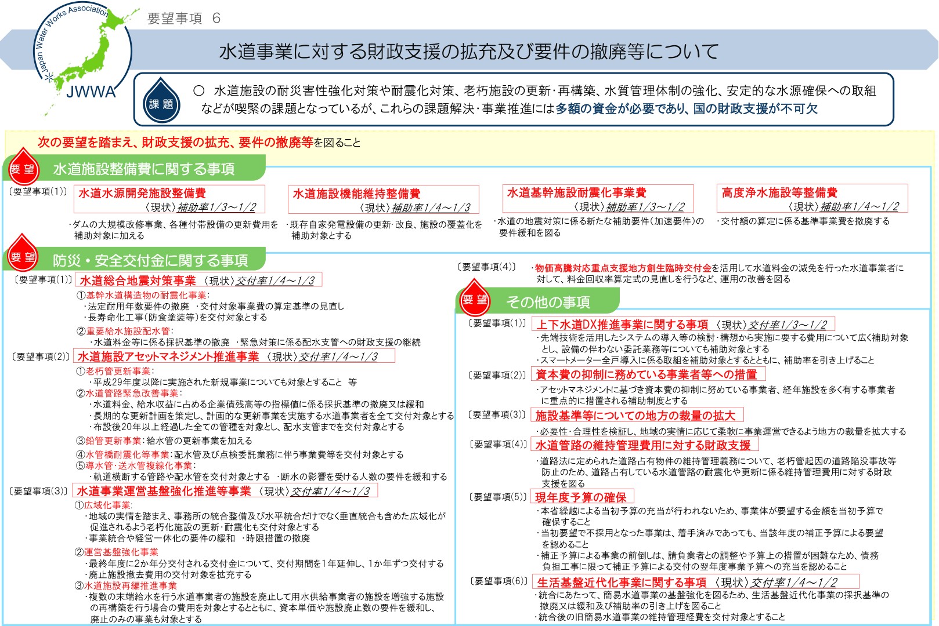Select the 防災・安全交付金に関する事項 green header

[x=150, y=260]
